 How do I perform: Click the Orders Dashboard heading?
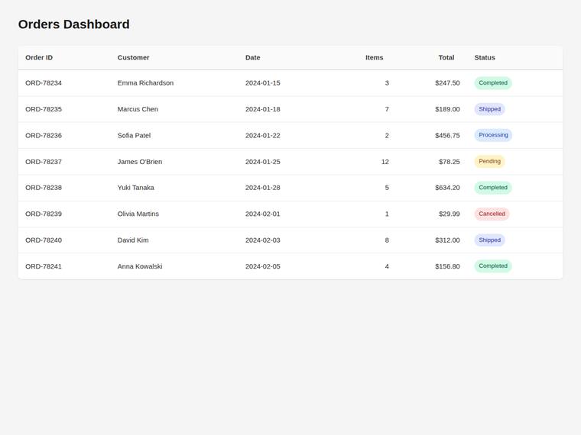coord(73,24)
